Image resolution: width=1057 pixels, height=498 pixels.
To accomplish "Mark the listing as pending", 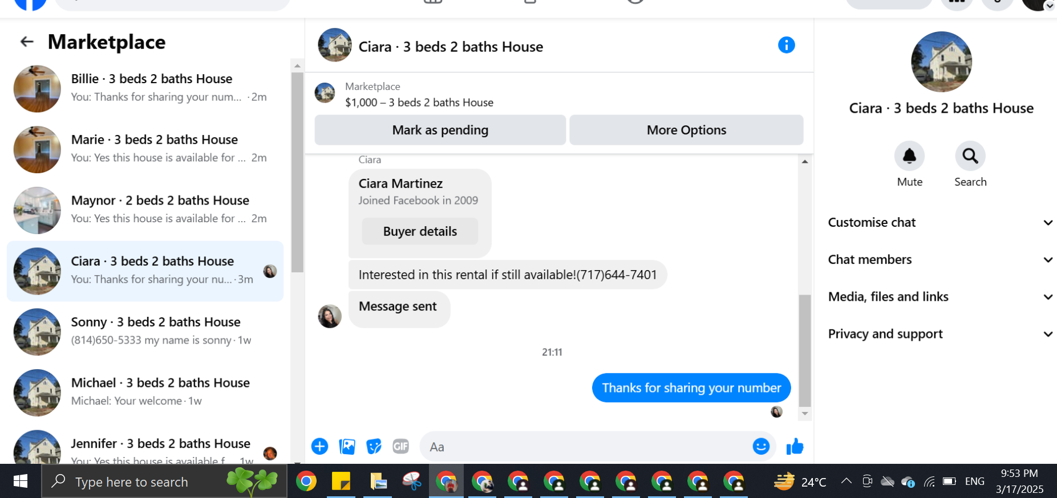I will tap(440, 130).
